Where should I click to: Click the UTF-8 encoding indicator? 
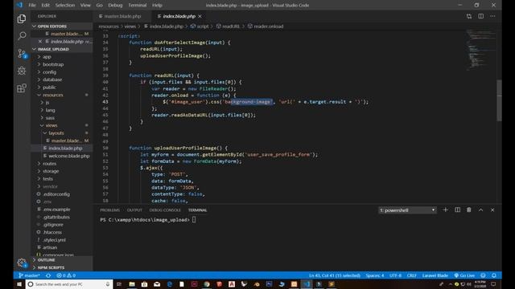pos(395,275)
